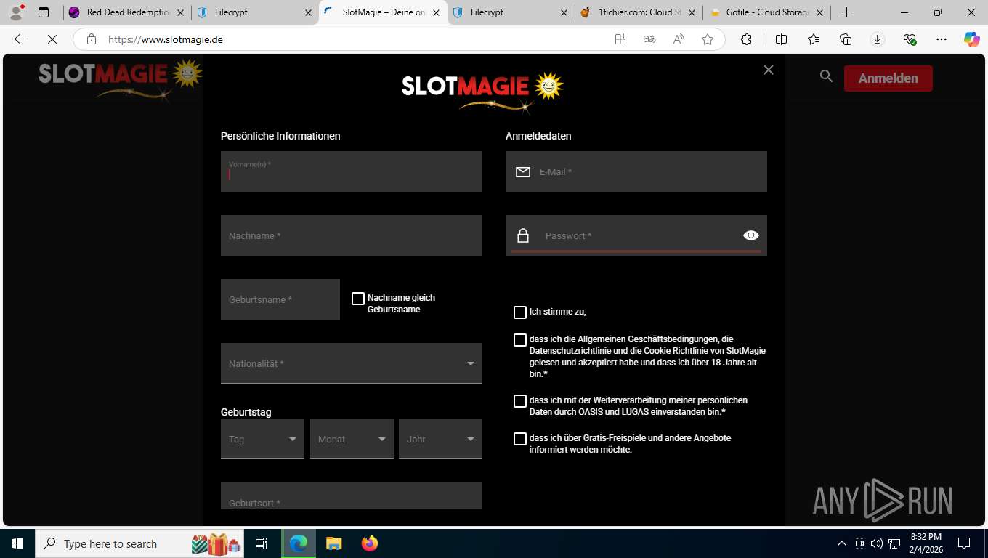Close the SlotMagie registration dialog

[769, 70]
